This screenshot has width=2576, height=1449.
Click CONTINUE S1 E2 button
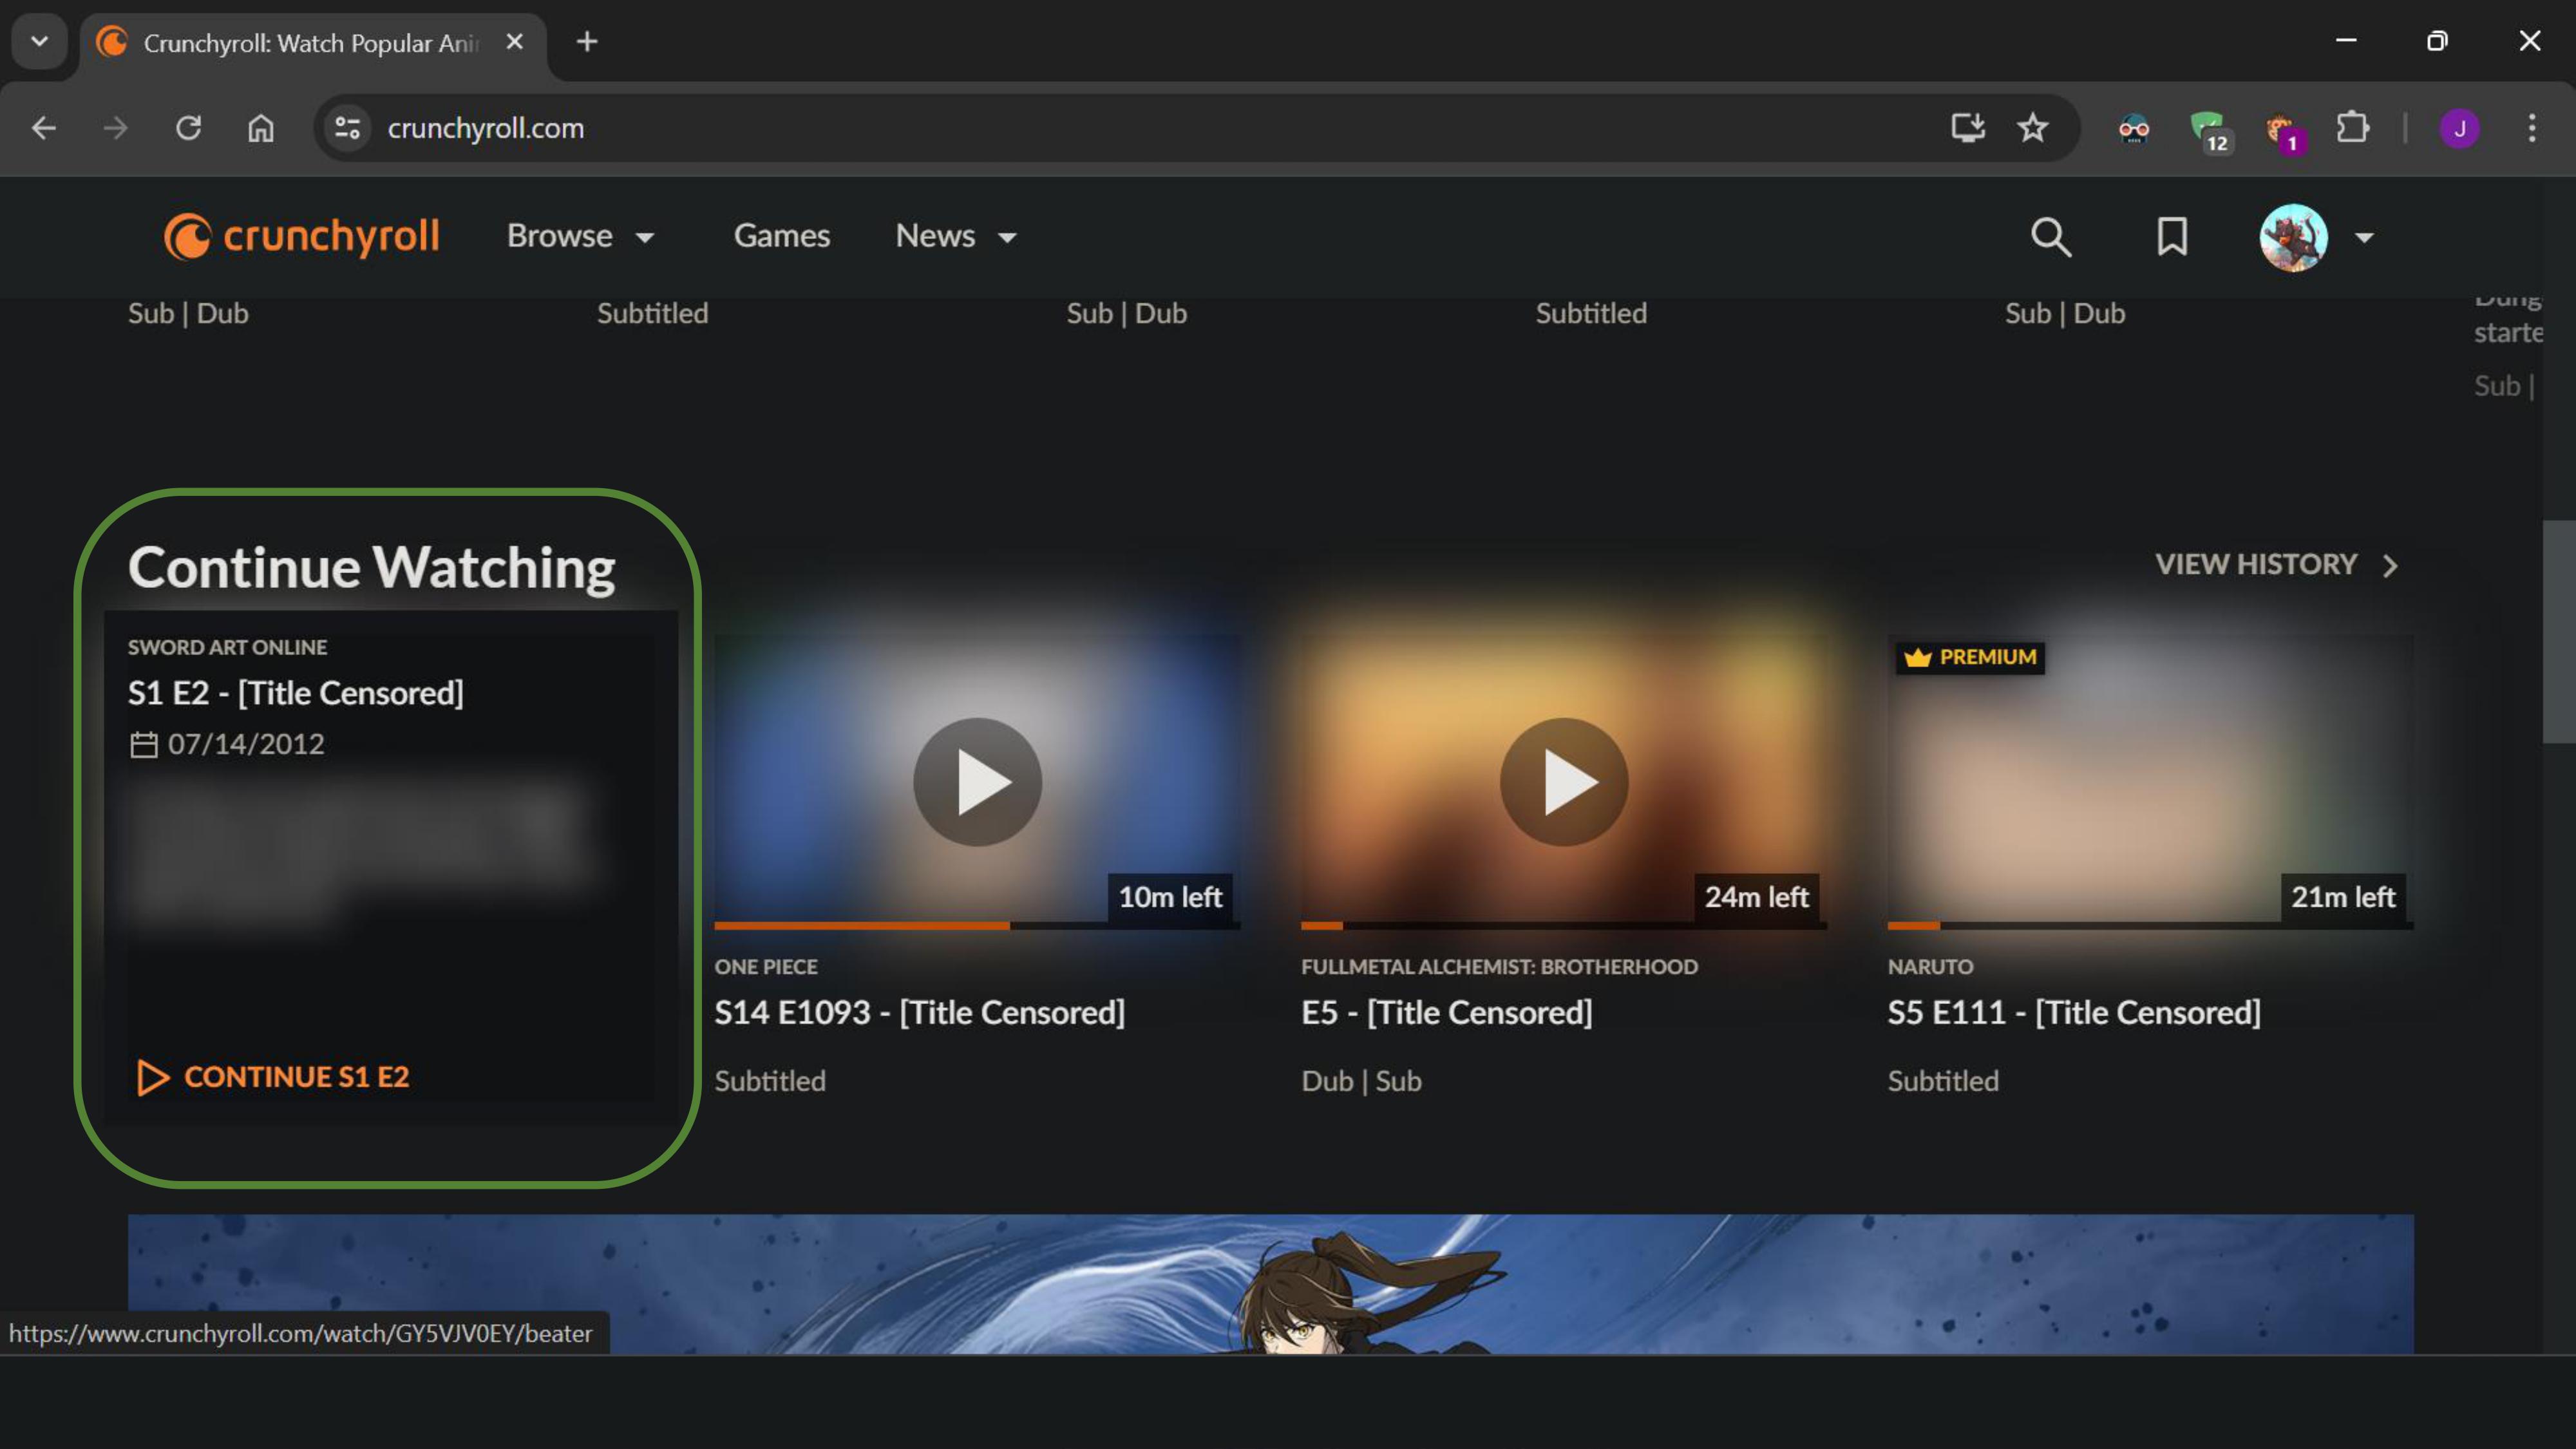273,1077
